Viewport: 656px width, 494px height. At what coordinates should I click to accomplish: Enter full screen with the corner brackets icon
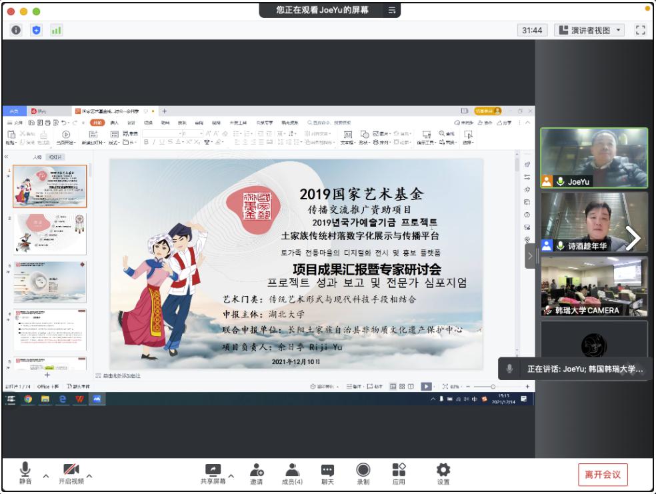pyautogui.click(x=641, y=30)
